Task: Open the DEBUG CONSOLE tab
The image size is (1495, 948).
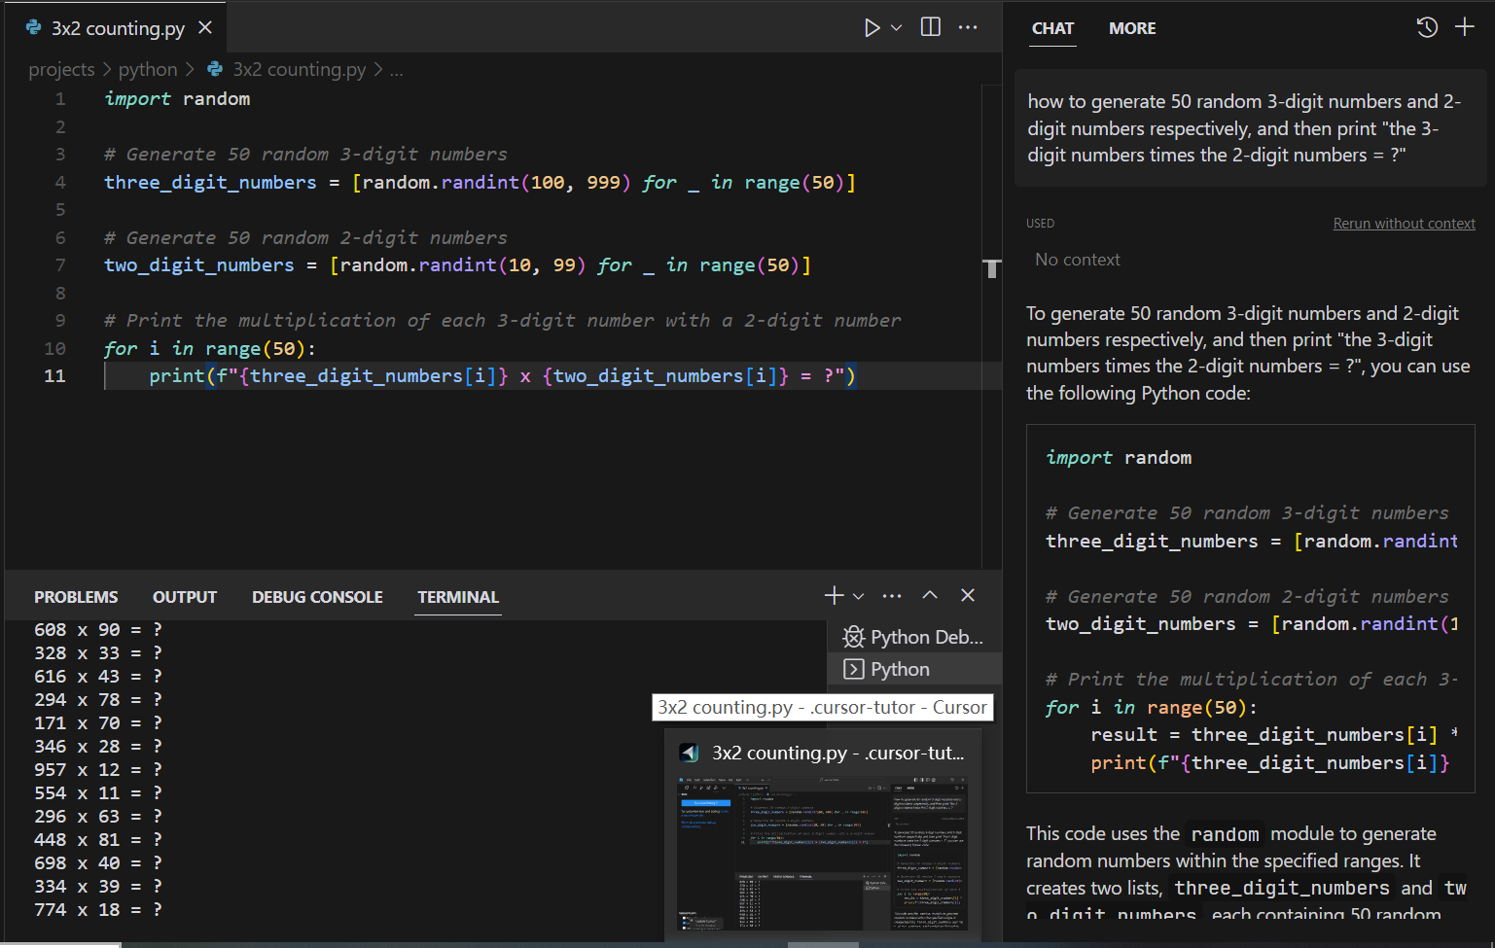Action: coord(317,597)
